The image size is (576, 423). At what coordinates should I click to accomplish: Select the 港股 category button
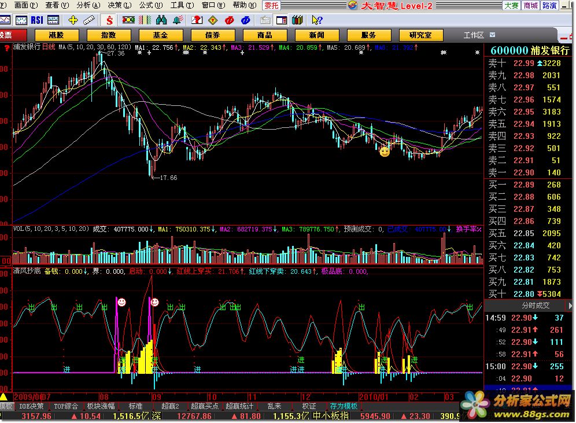point(57,35)
